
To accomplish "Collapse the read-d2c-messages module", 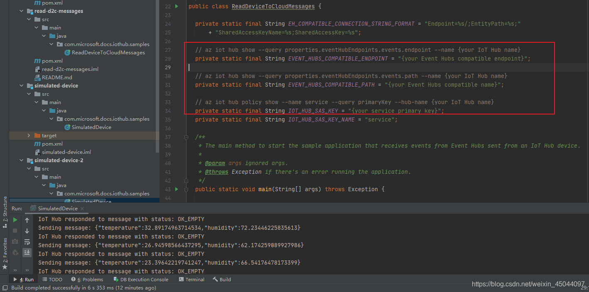I will tap(22, 11).
